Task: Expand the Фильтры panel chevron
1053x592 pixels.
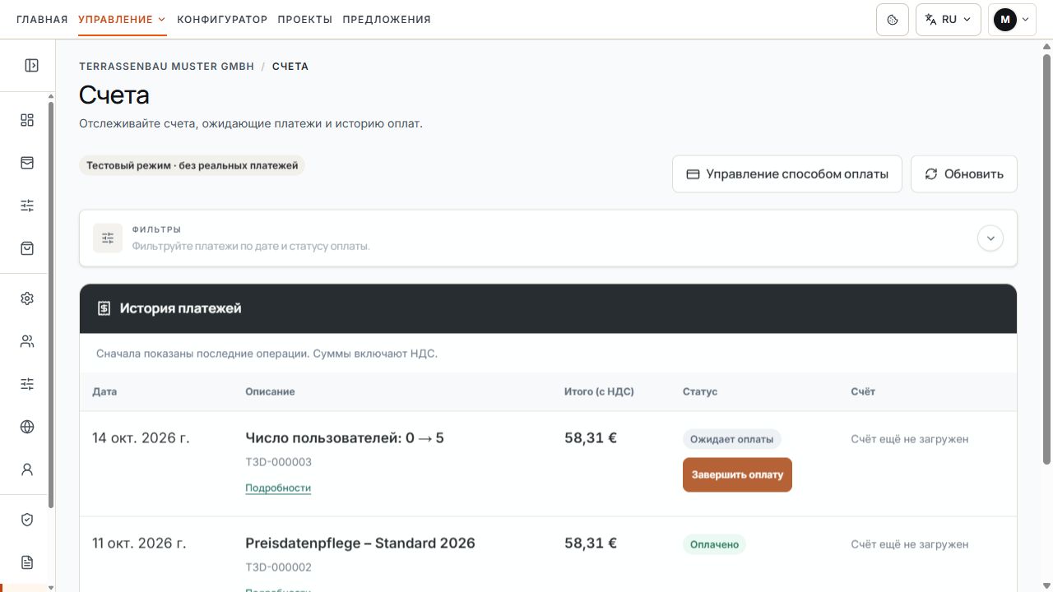Action: coord(990,238)
